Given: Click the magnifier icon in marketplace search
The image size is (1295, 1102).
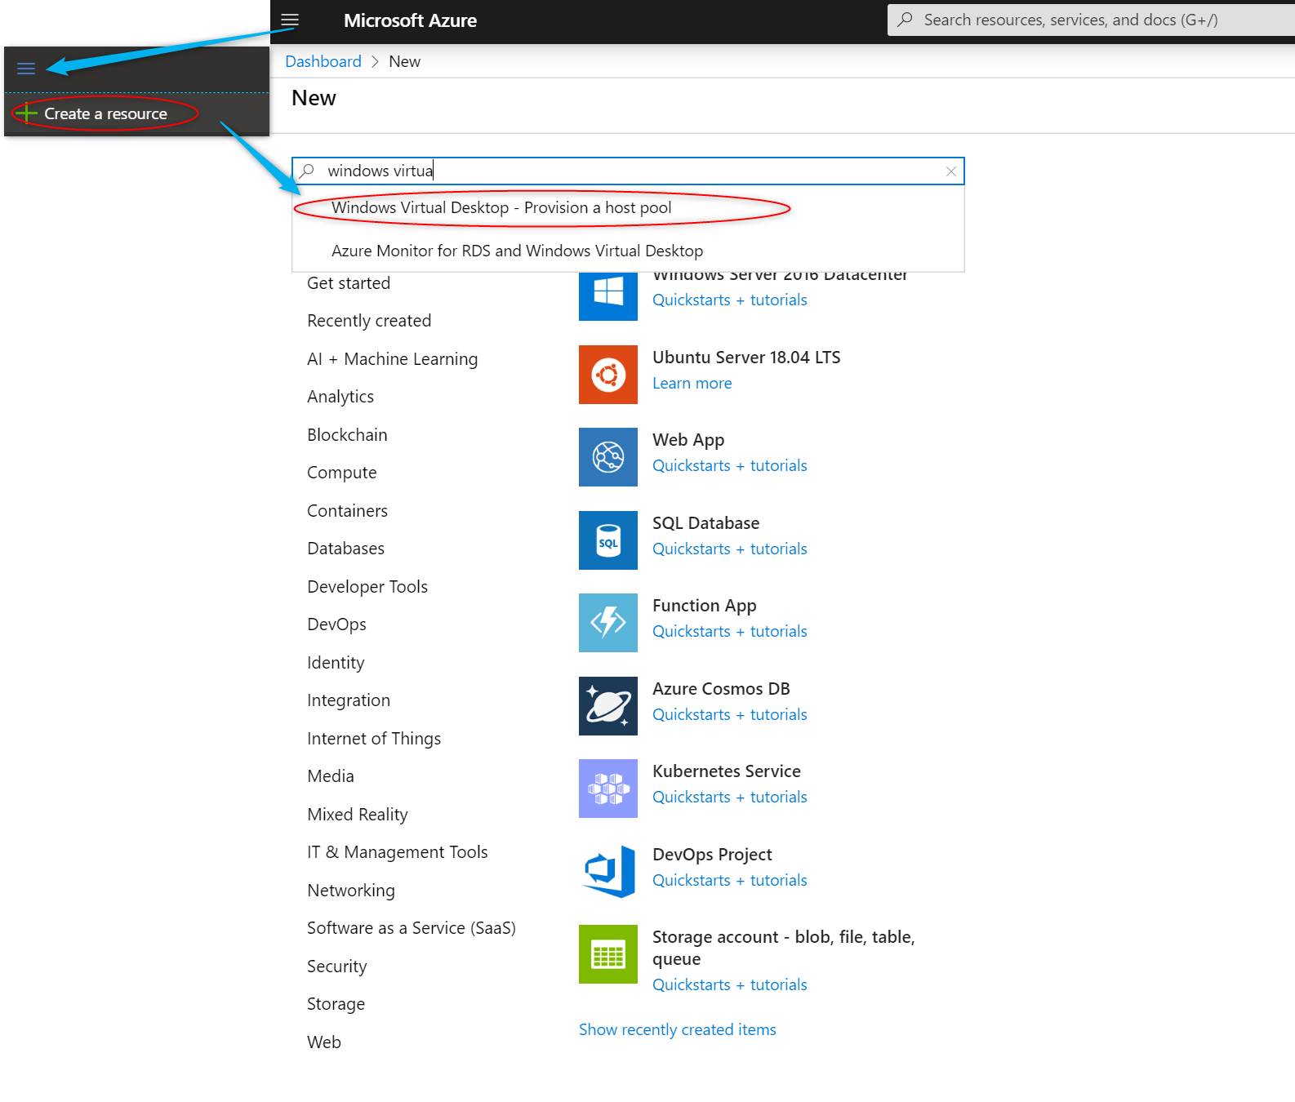Looking at the screenshot, I should [307, 171].
